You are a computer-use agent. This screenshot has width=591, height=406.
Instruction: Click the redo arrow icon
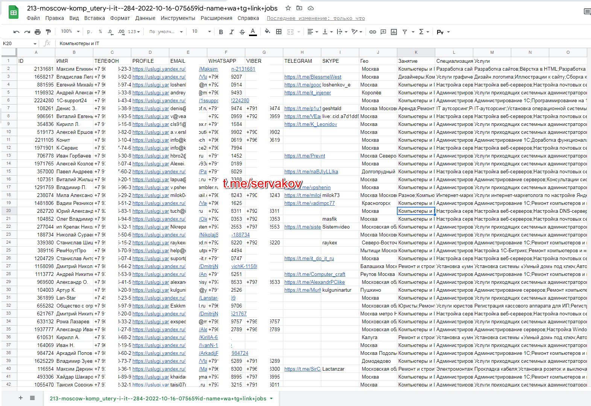[27, 32]
